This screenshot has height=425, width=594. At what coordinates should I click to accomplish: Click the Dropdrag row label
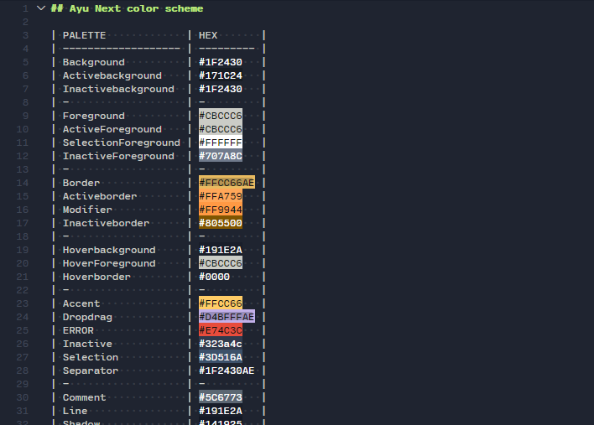[x=87, y=317]
